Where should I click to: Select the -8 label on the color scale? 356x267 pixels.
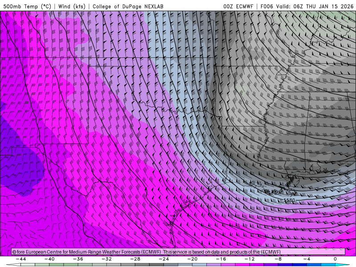[278, 259]
